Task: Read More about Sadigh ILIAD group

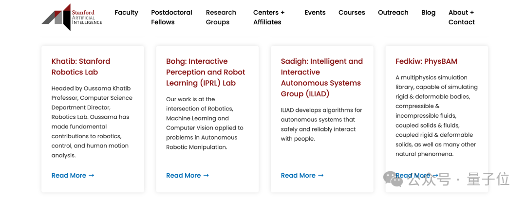Action: (x=302, y=176)
